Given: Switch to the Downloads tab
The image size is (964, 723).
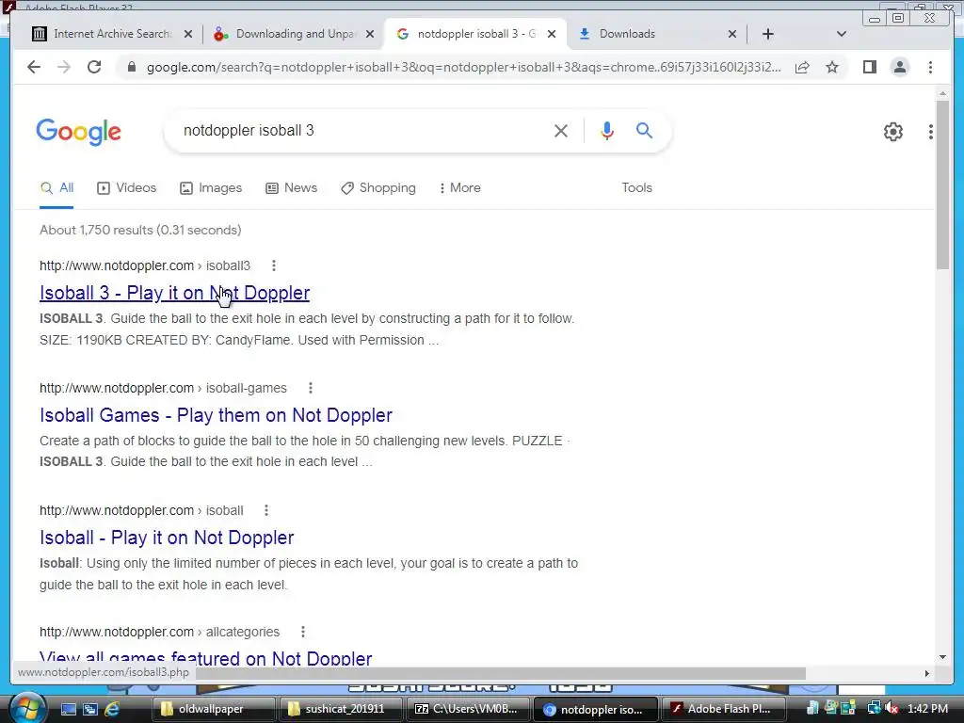Looking at the screenshot, I should point(656,34).
